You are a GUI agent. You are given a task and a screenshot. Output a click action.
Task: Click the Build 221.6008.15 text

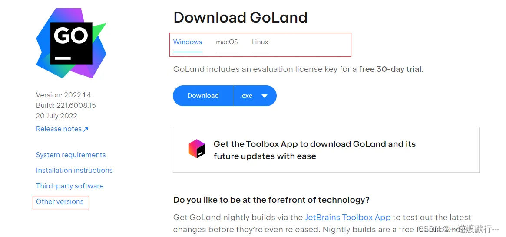click(66, 105)
